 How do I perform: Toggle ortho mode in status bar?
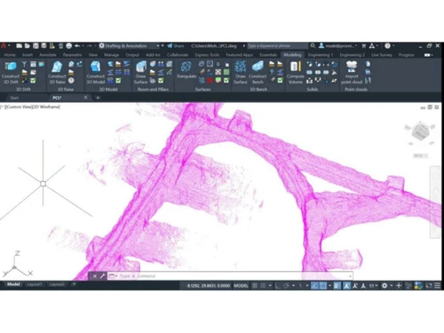(x=278, y=286)
